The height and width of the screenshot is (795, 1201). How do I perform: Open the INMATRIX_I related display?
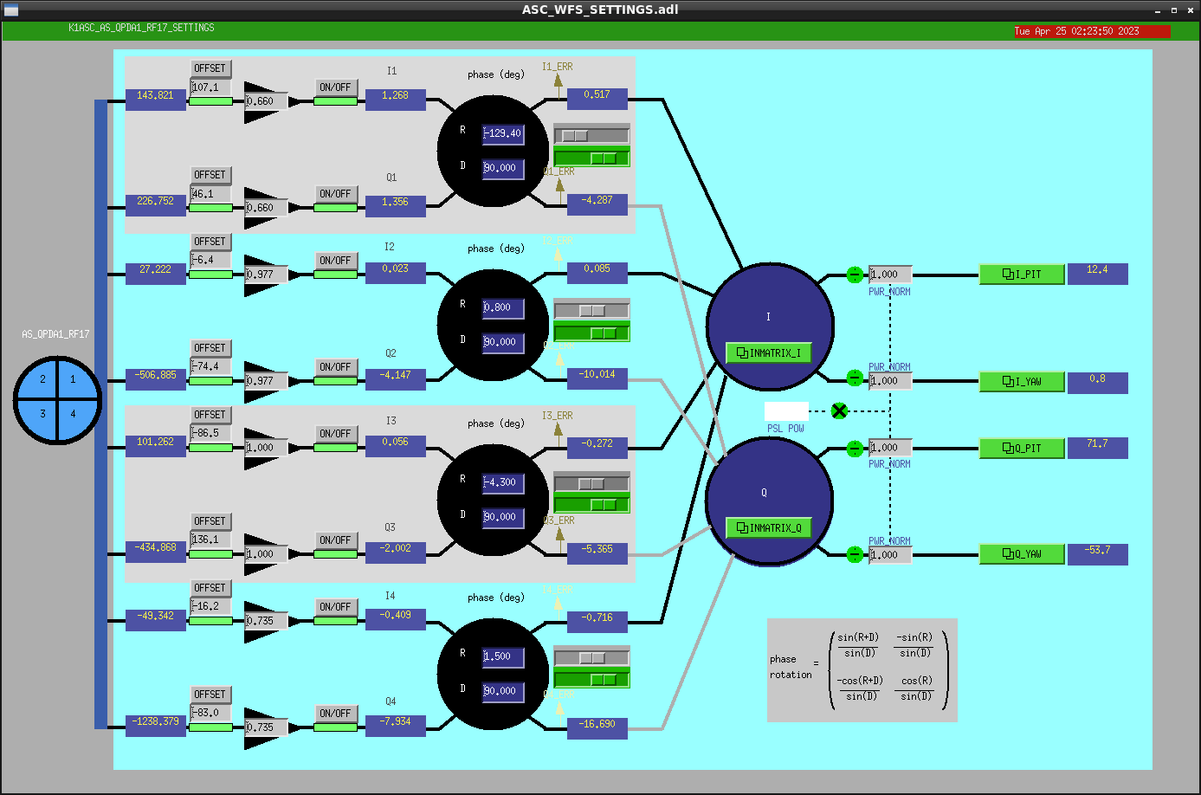768,353
